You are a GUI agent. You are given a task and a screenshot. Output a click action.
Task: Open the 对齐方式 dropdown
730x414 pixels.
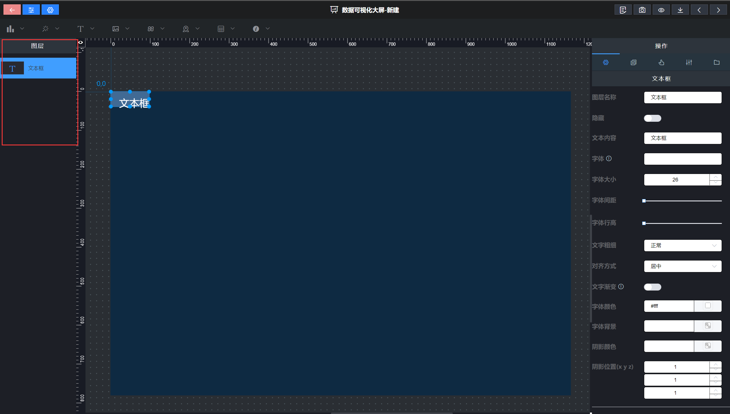point(683,266)
